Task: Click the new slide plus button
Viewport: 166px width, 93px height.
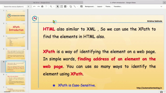Action: tap(28, 6)
